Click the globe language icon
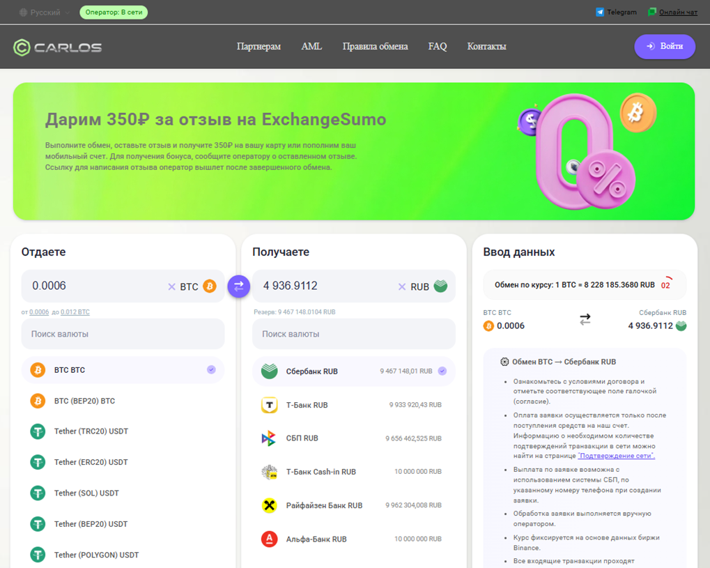The image size is (710, 568). pyautogui.click(x=23, y=13)
